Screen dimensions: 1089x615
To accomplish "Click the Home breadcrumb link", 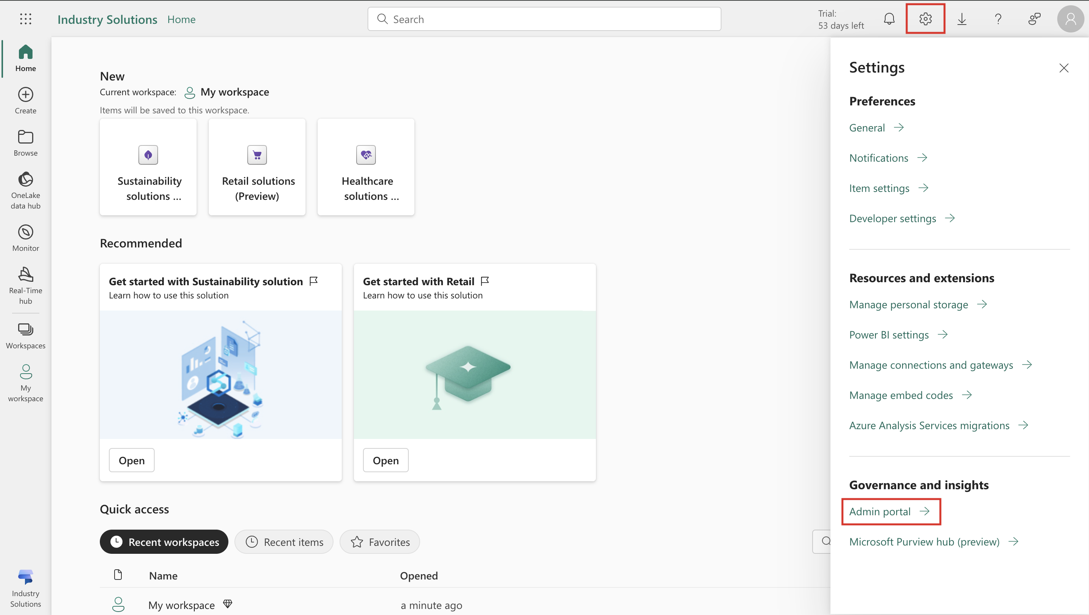I will 181,19.
